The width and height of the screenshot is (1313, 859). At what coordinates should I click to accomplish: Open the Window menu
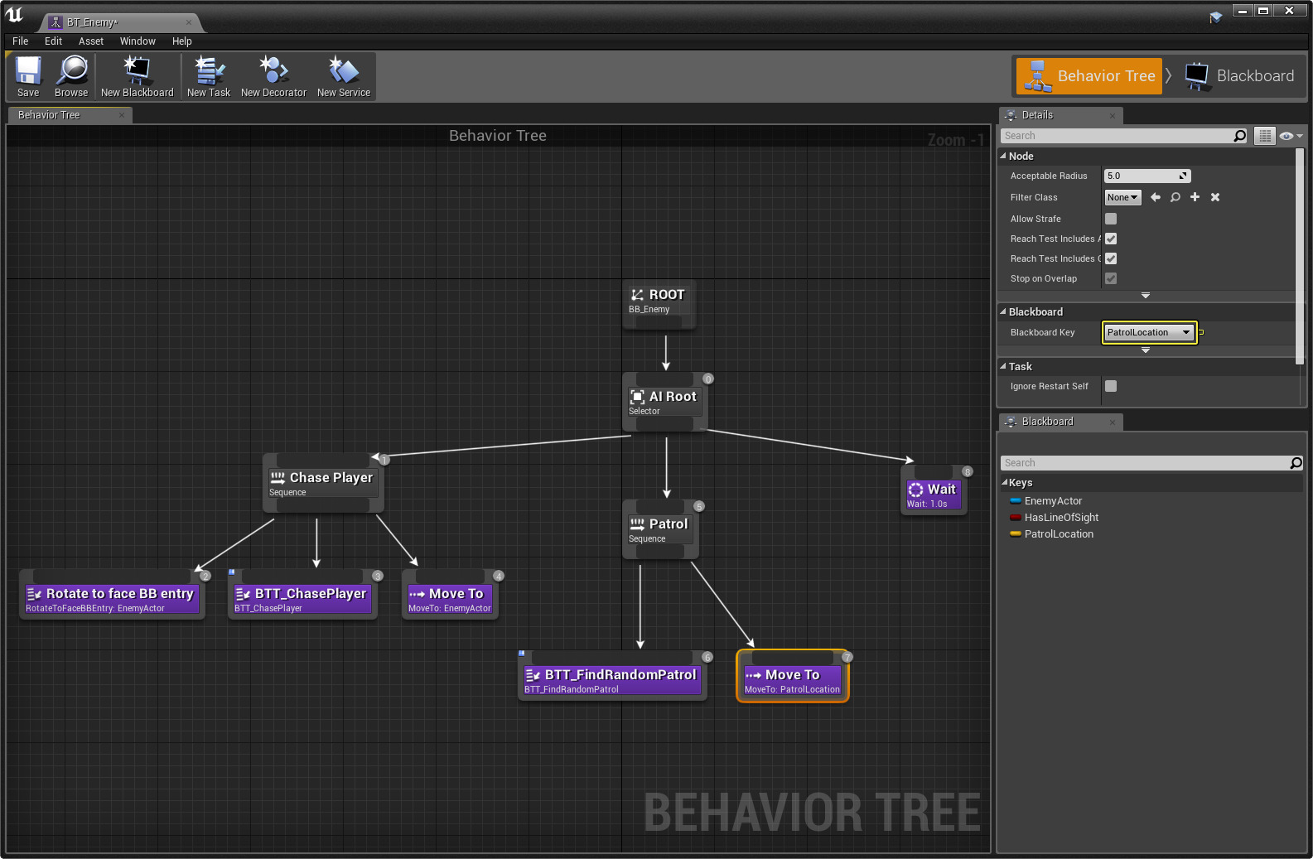pos(138,41)
